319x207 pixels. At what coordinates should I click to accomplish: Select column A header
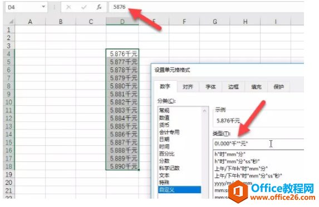click(30, 22)
